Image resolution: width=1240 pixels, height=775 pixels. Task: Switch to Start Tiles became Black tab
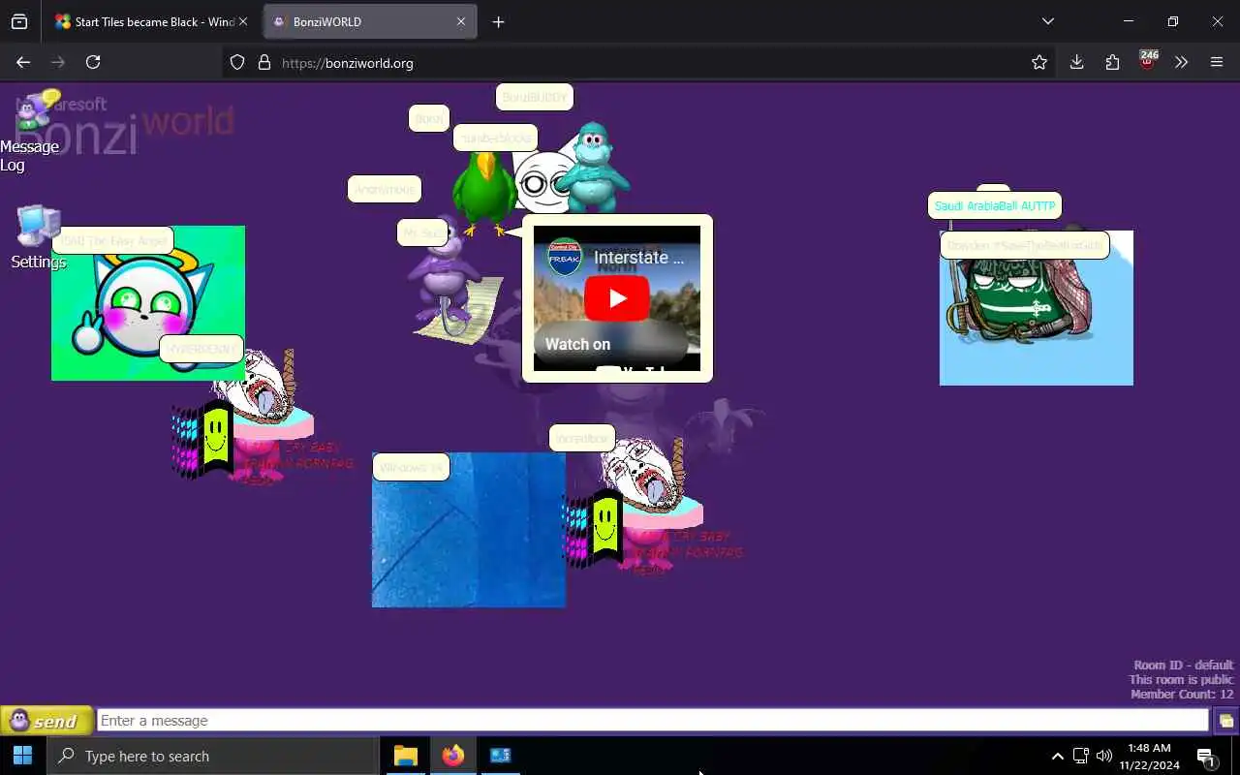click(145, 21)
